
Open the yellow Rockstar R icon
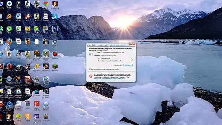[x=28, y=28]
